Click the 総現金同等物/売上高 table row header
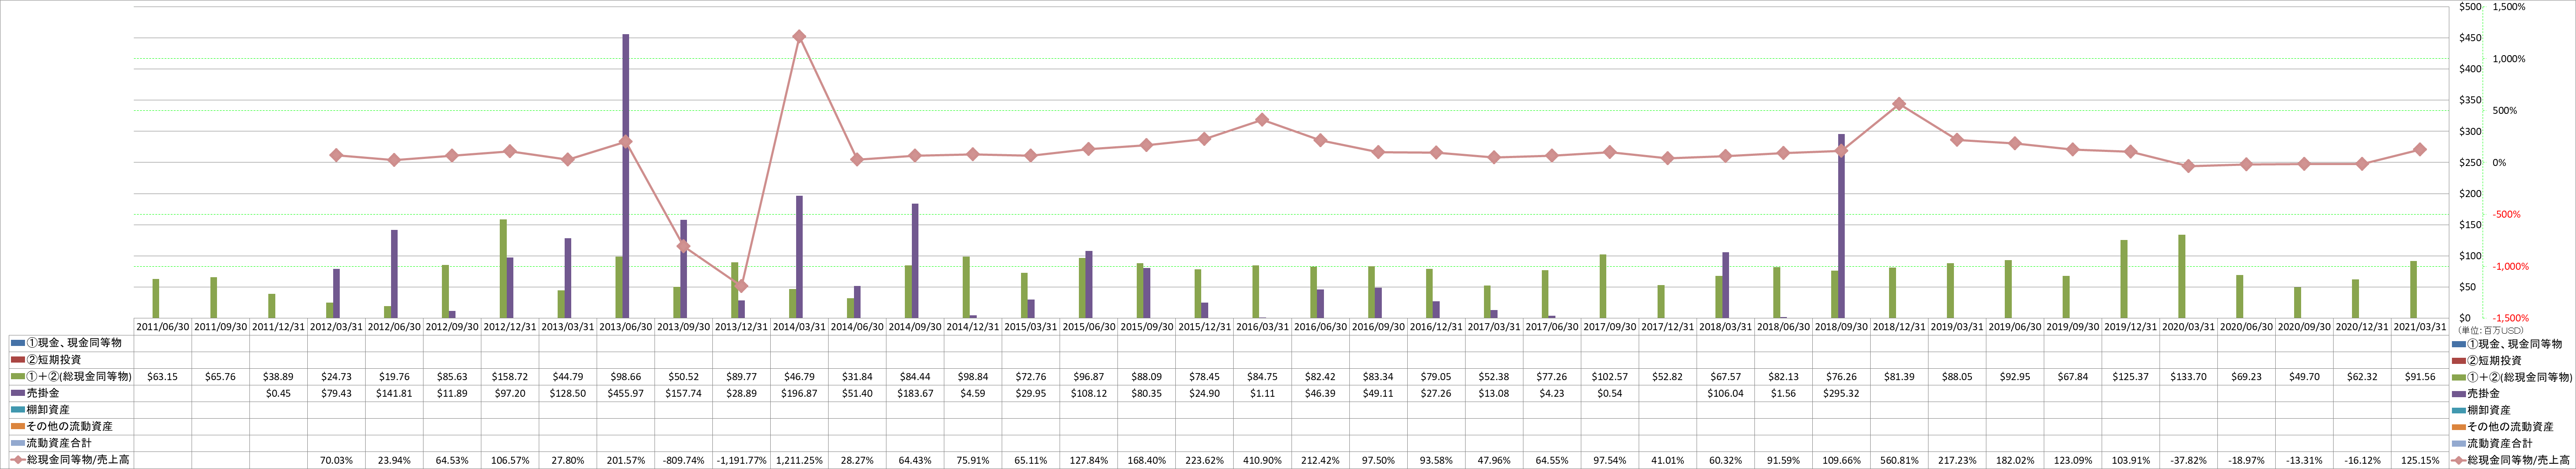This screenshot has height=469, width=2576. (x=78, y=460)
